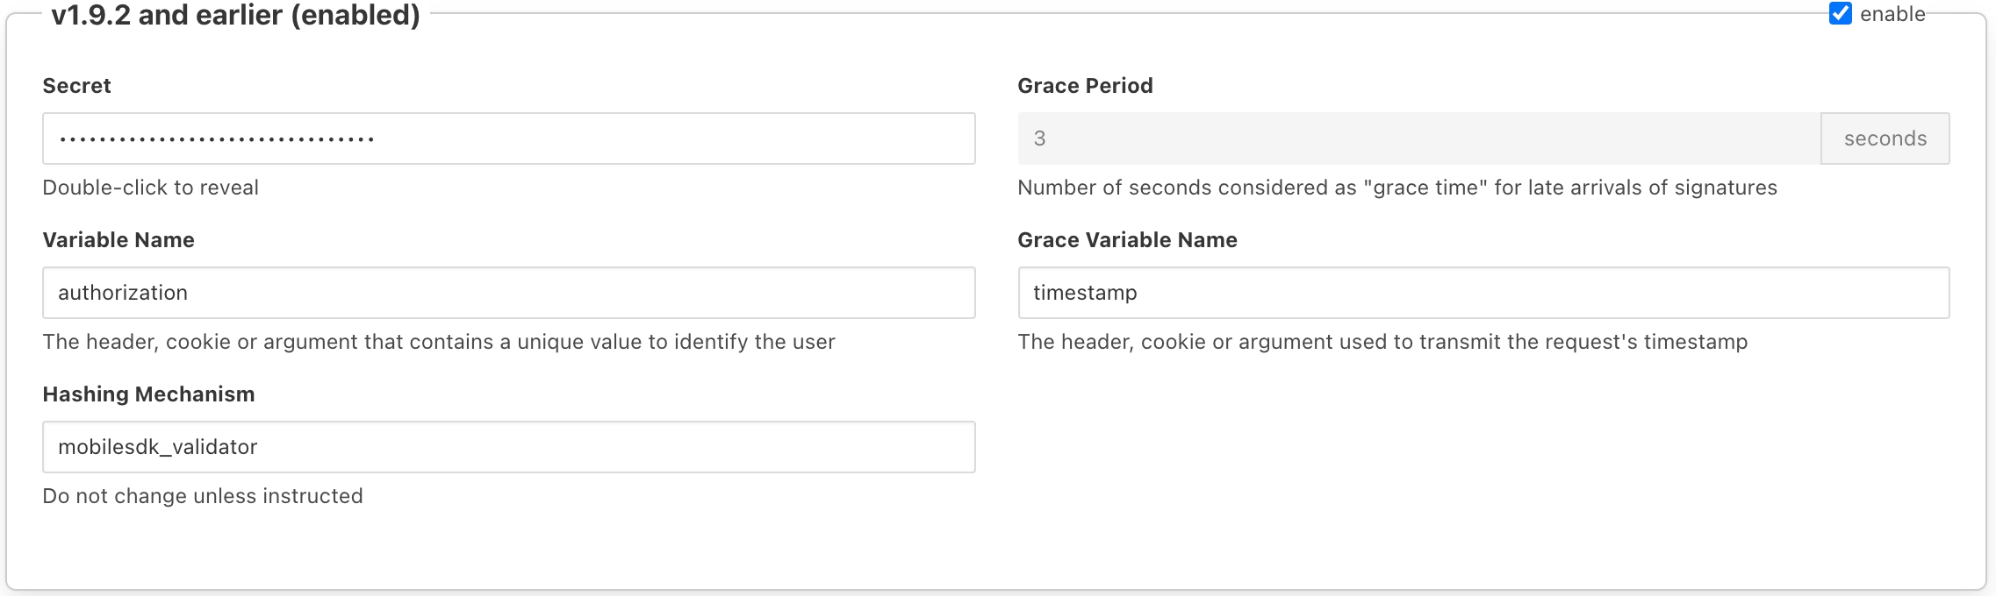Screen dimensions: 1996x596
Task: Uncheck the enable checkbox
Action: 1840,14
